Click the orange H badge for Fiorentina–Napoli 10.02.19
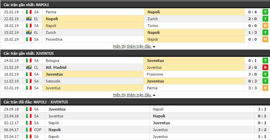270x140 pixels. tap(265, 39)
